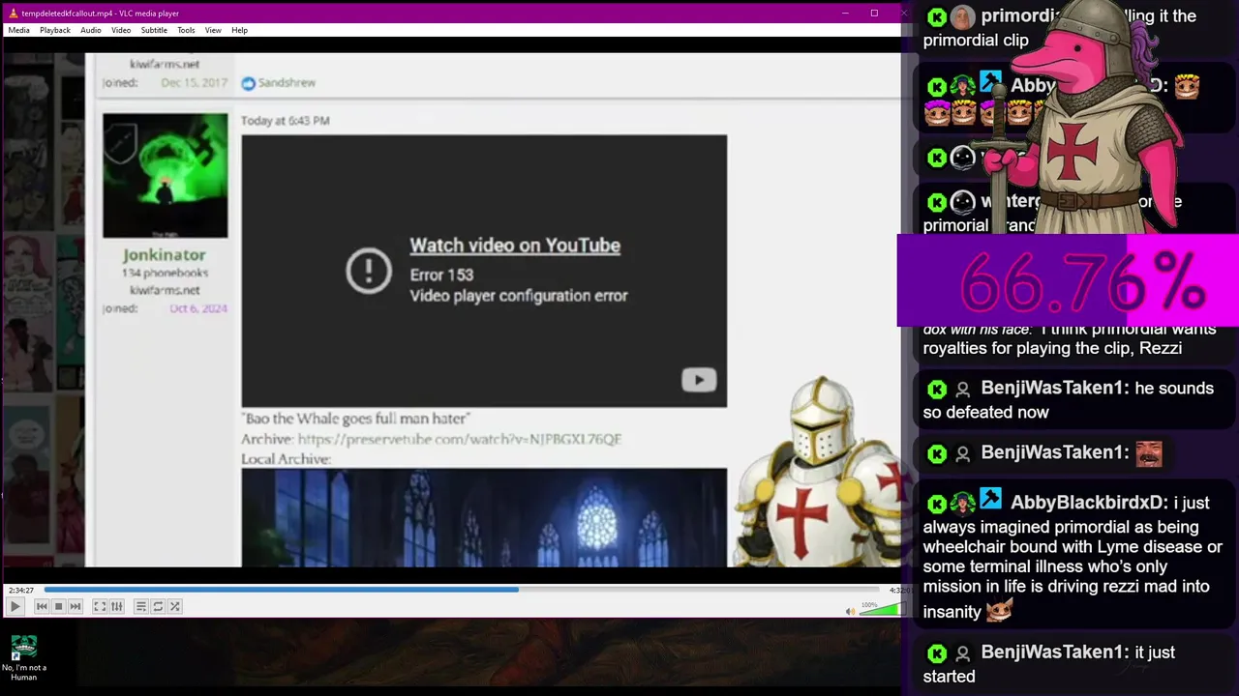
Task: Click the Dec 15, 2017 join date
Action: 194,83
